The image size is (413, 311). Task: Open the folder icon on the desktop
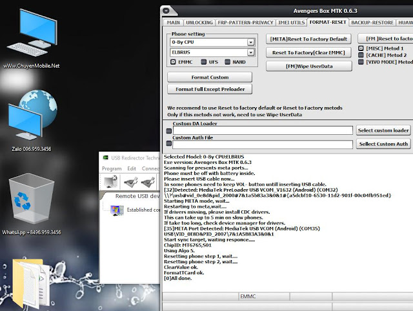click(x=31, y=283)
